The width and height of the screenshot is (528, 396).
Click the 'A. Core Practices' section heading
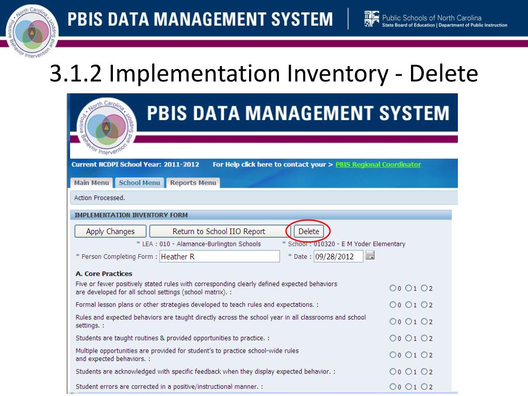[x=104, y=274]
